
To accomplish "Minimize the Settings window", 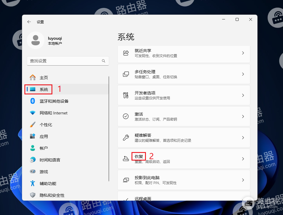I will [224, 19].
